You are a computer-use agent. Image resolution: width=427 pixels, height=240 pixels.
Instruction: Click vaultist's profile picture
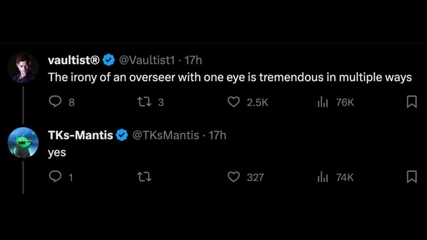(x=23, y=67)
